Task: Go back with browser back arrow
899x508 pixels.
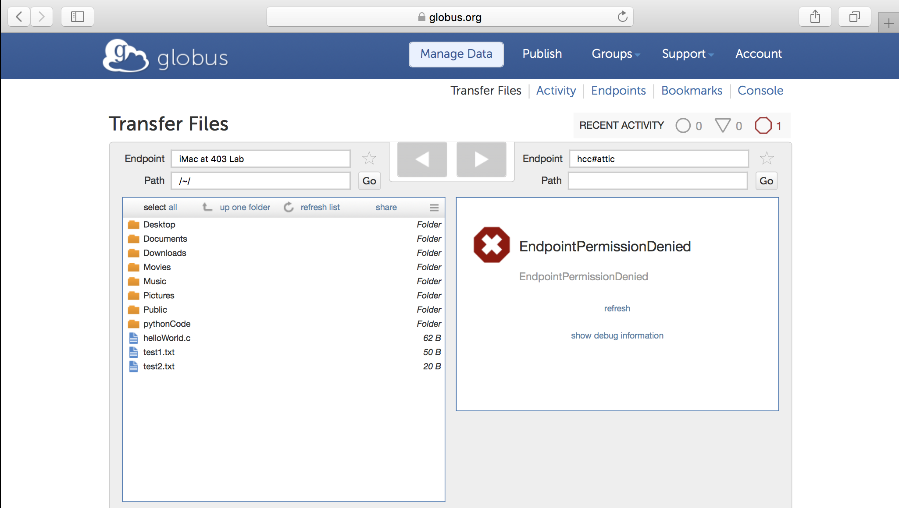Action: 19,17
